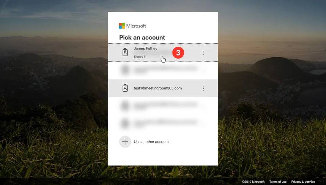Image resolution: width=326 pixels, height=185 pixels.
Task: Open the Privacy & cookies link
Action: pyautogui.click(x=303, y=182)
